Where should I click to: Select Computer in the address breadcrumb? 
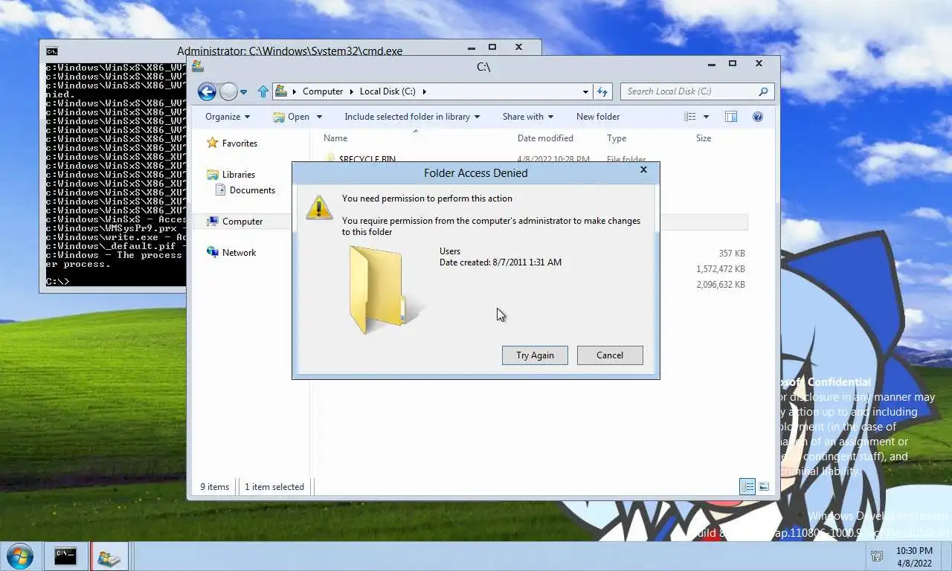[x=323, y=91]
